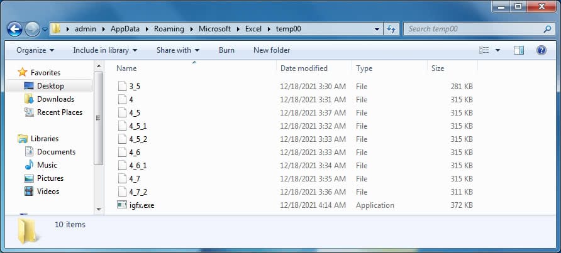
Task: Select the file icon for 4_6_1
Action: [x=122, y=166]
